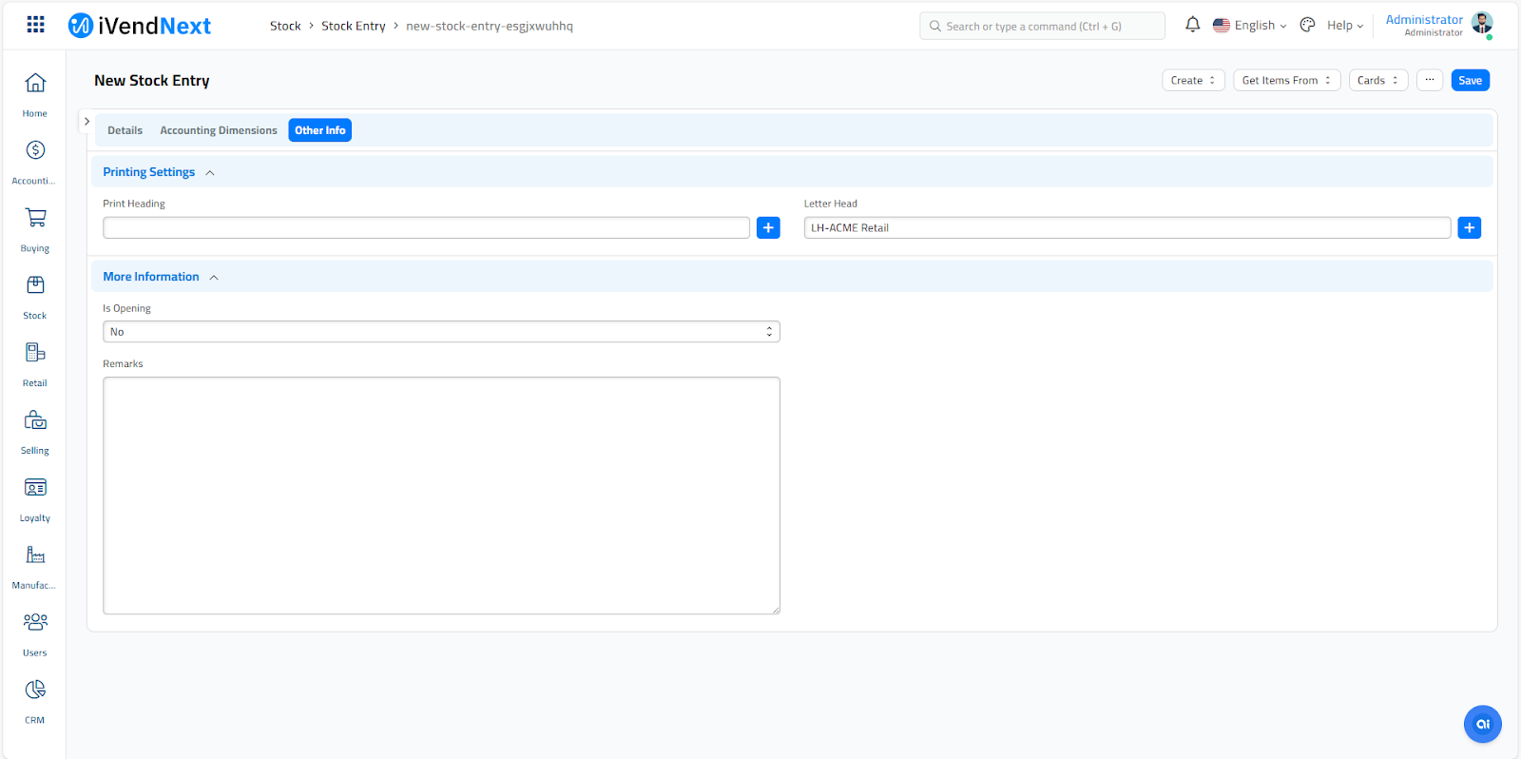The height and width of the screenshot is (759, 1521).
Task: Open the Accounting module in sidebar
Action: [x=35, y=150]
